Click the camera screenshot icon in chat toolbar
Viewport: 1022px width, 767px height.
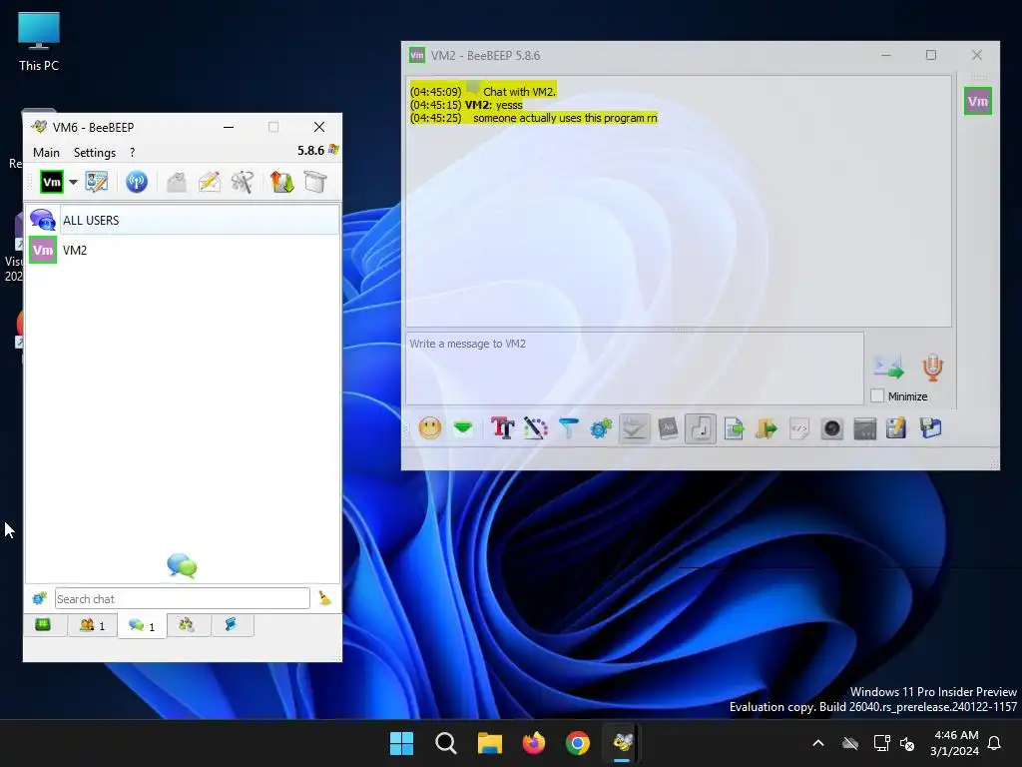832,428
